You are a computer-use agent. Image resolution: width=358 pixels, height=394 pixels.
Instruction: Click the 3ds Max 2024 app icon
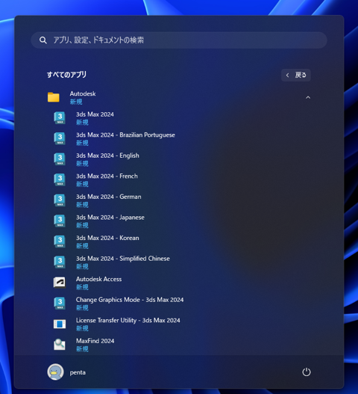(60, 118)
